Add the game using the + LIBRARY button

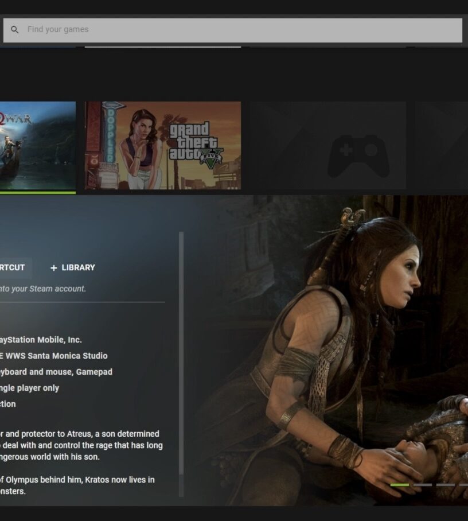click(x=72, y=268)
